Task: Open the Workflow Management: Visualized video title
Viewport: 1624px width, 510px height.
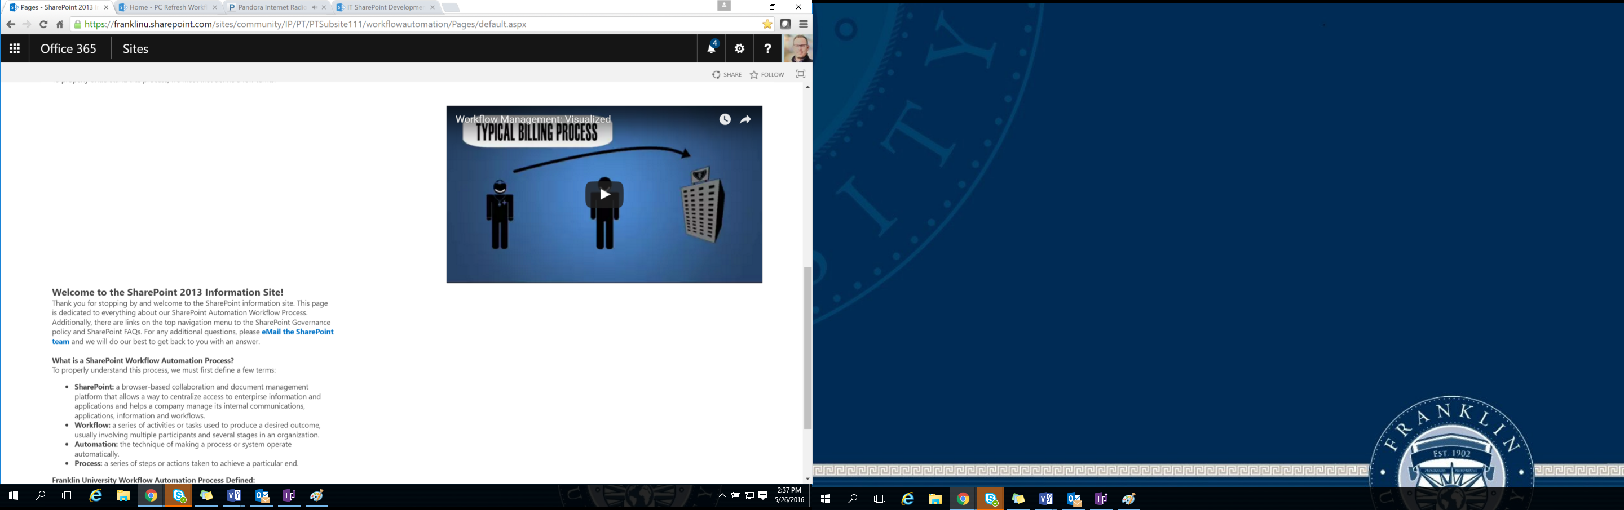Action: (x=533, y=119)
